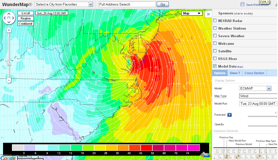This screenshot has width=278, height=160.
Task: Click the Severe Weather label
Action: click(x=231, y=36)
